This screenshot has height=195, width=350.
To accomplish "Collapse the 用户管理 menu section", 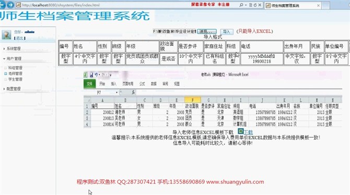I will 13,58.
